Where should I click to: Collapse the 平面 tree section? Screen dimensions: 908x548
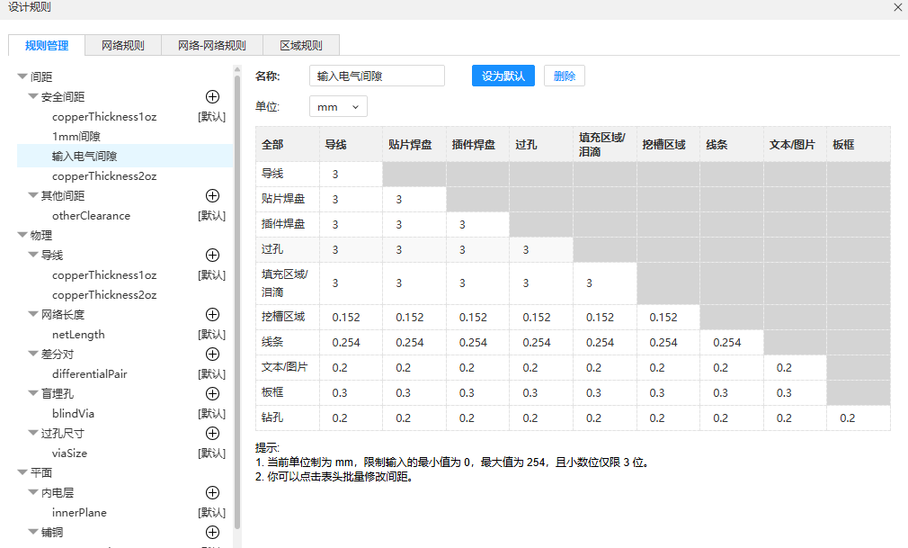[22, 472]
